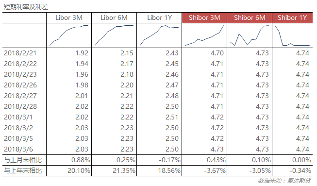Click the Shibor 3M sparkline chart
This screenshot has width=317, height=186.
[204, 35]
